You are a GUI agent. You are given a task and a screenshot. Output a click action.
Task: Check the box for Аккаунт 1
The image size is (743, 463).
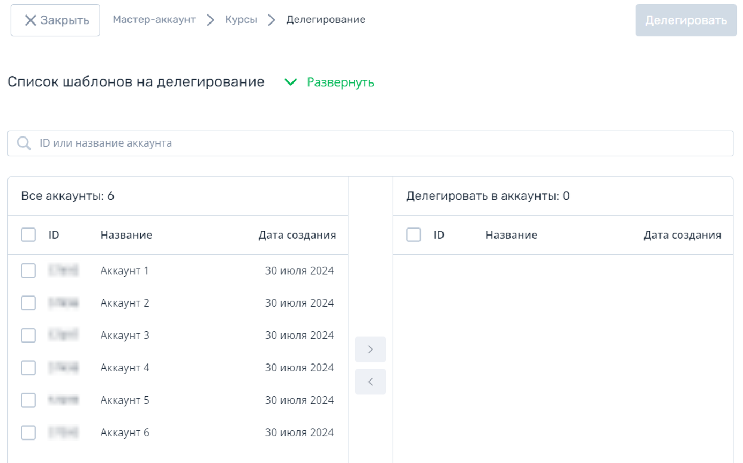tap(28, 271)
